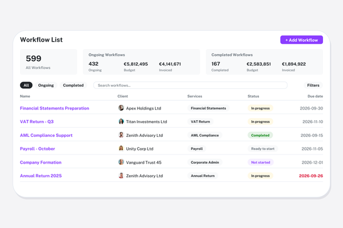Click the Vanguard Trust 45 client name
Image resolution: width=343 pixels, height=228 pixels.
143,162
